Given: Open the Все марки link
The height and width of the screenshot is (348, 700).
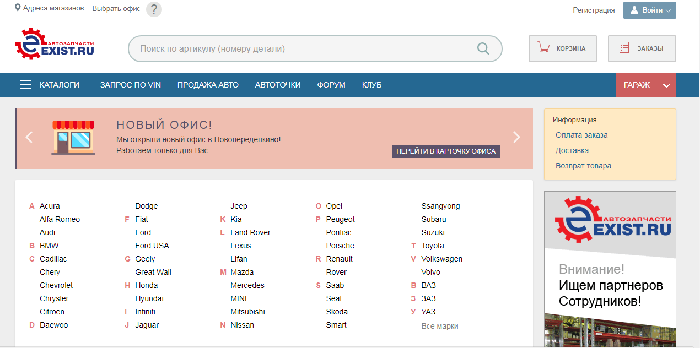Looking at the screenshot, I should [x=440, y=326].
